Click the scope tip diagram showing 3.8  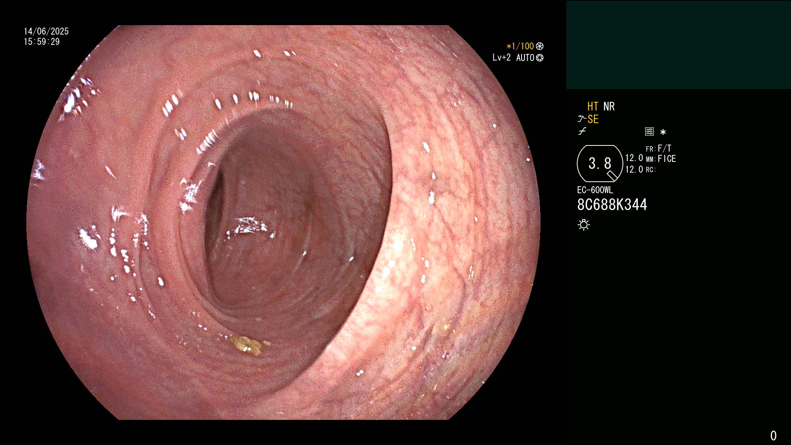600,164
